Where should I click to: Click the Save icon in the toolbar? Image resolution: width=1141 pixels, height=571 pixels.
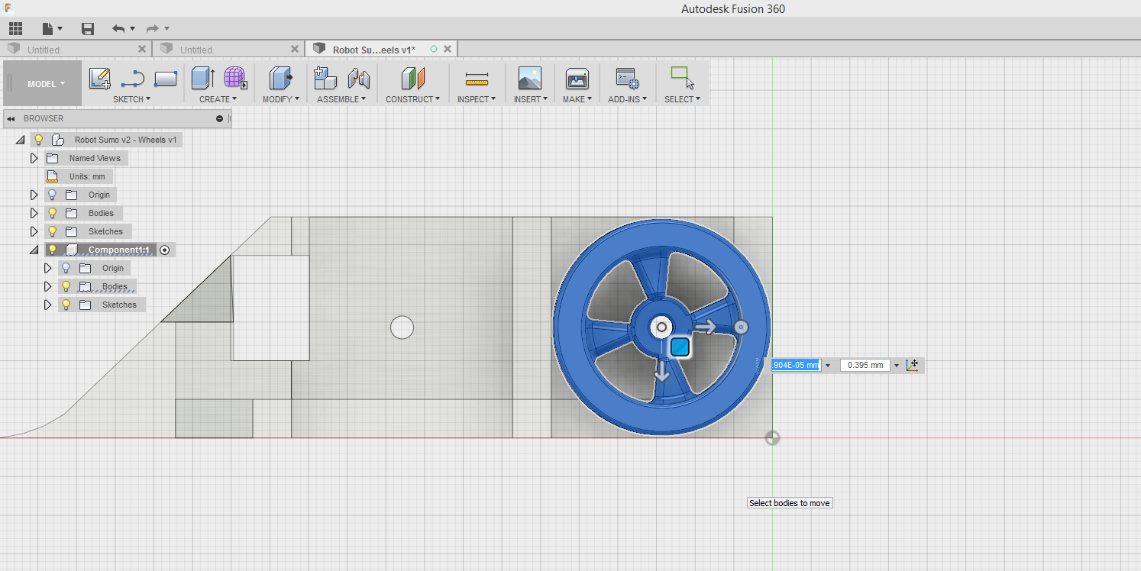click(87, 28)
